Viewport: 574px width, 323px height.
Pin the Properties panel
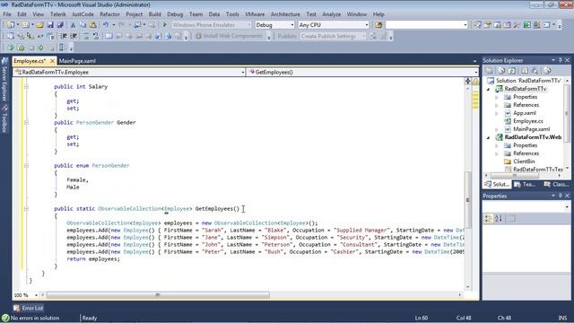pos(560,196)
